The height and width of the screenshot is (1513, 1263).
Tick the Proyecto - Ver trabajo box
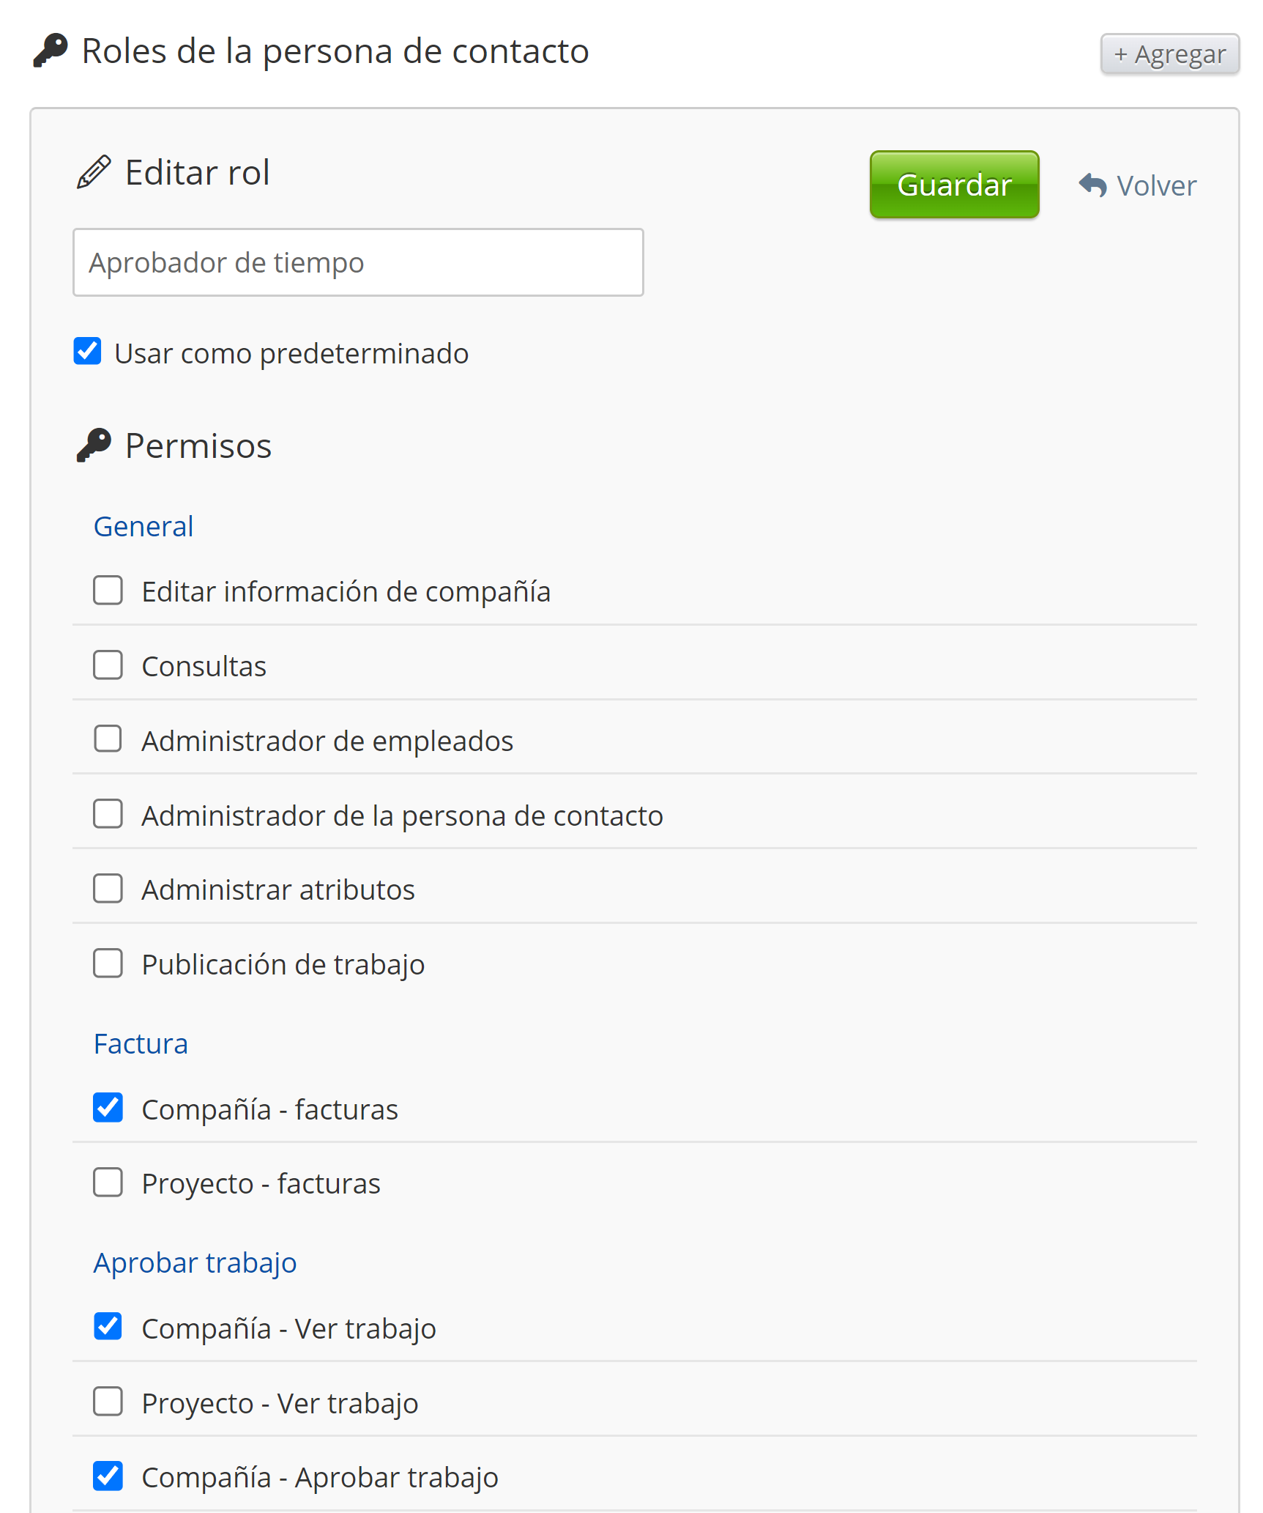[x=108, y=1402]
